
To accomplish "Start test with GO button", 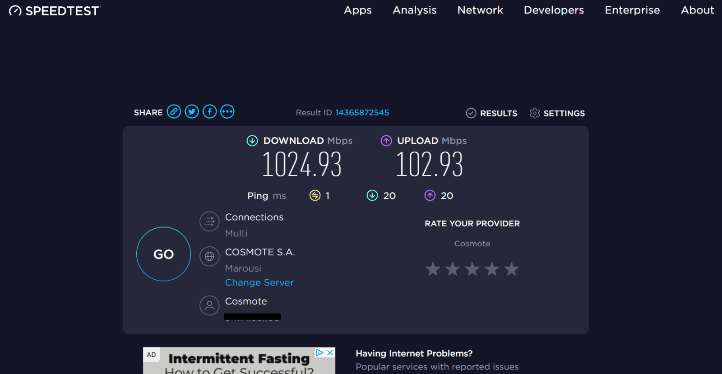I will 163,254.
